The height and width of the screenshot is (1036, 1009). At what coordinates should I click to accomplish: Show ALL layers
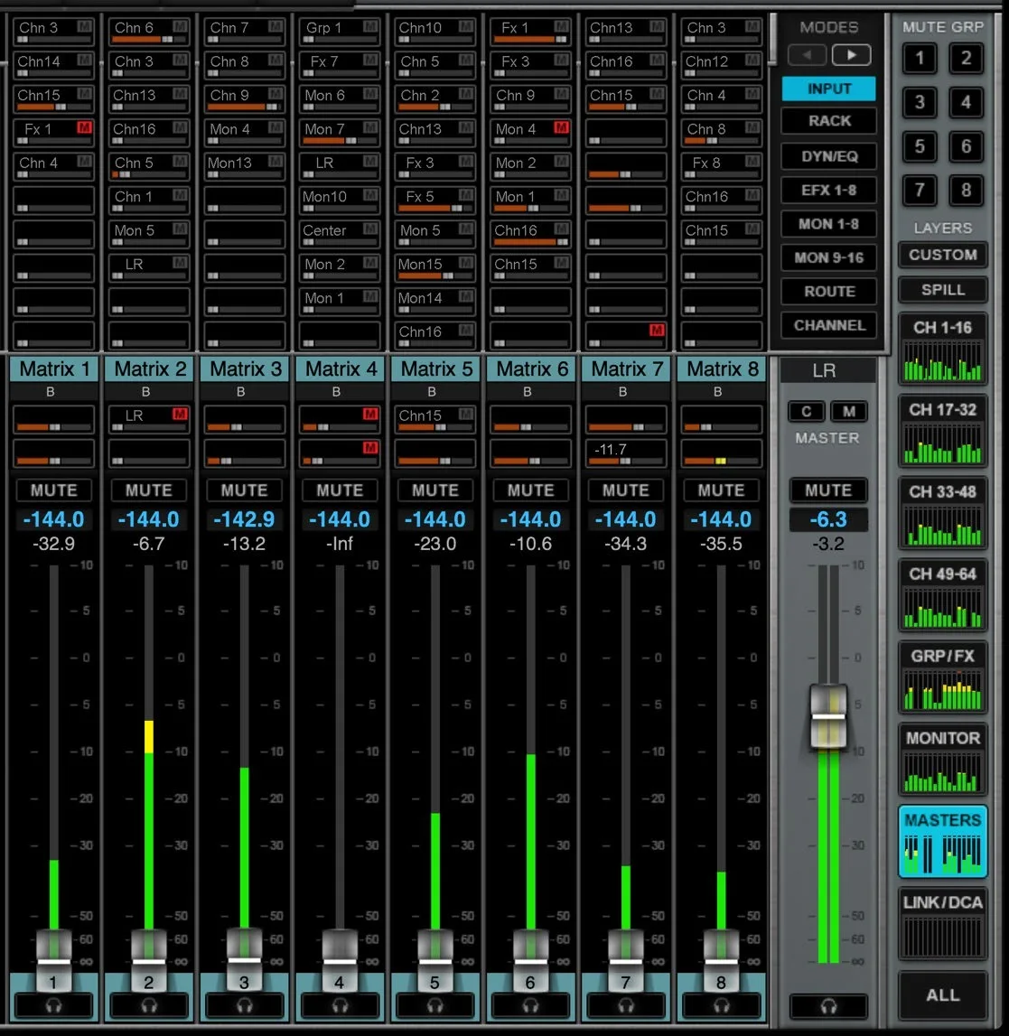pos(943,995)
